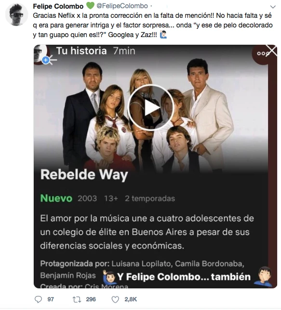The height and width of the screenshot is (310, 281).
Task: Like the tweet with heart icon
Action: click(x=115, y=299)
